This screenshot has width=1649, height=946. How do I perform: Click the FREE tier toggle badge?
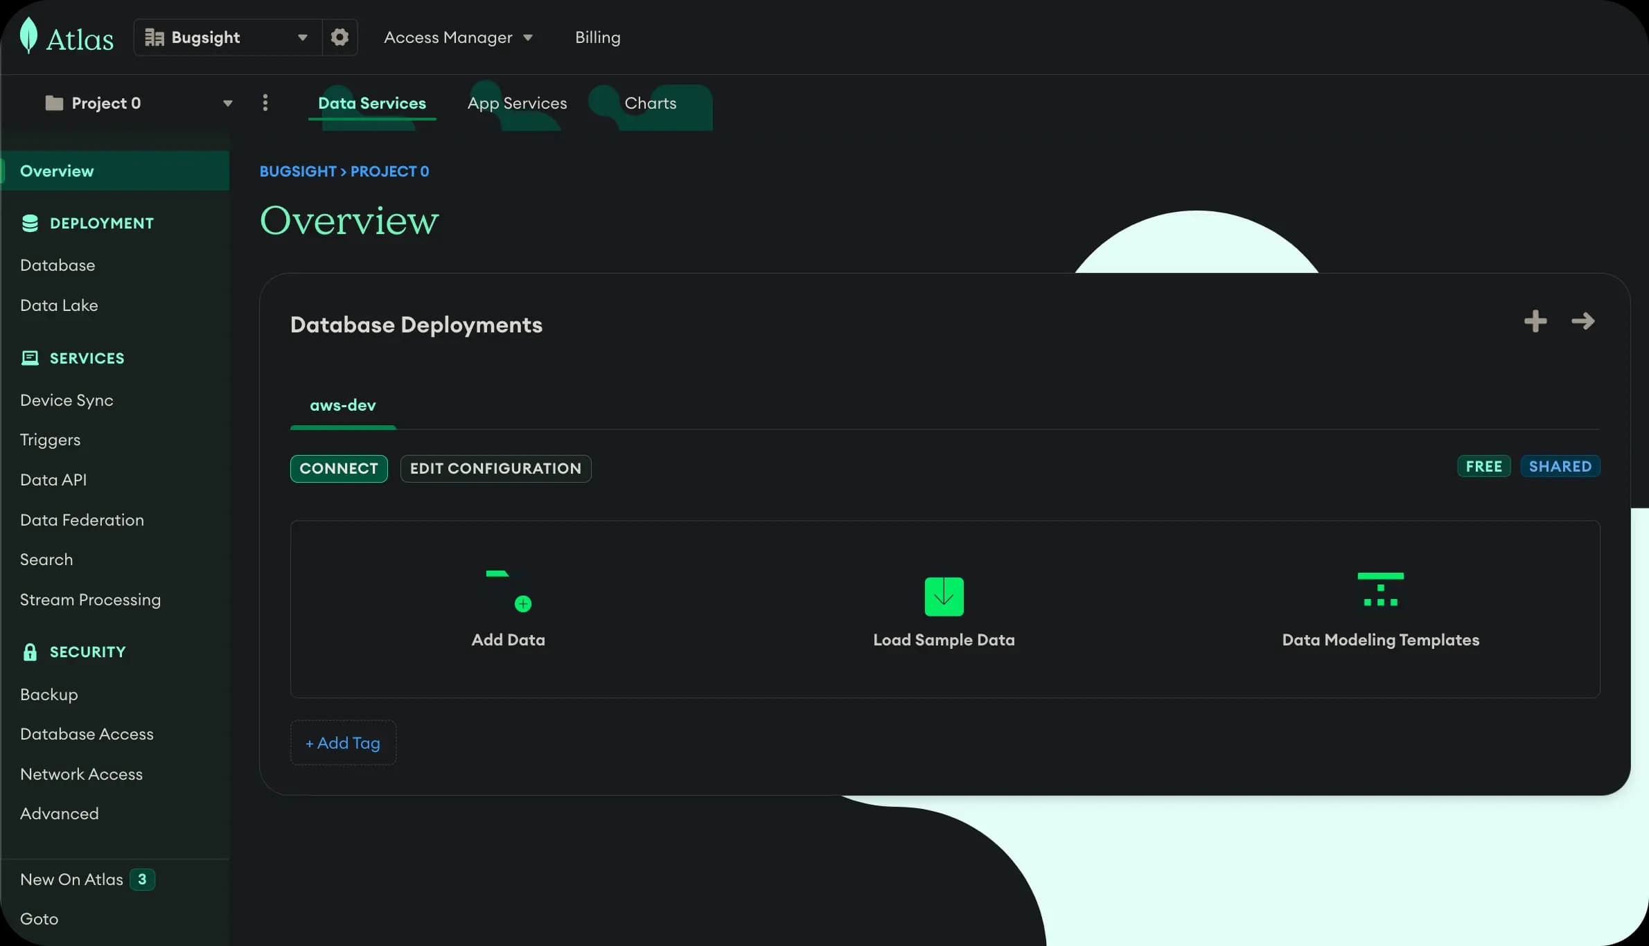(1483, 465)
